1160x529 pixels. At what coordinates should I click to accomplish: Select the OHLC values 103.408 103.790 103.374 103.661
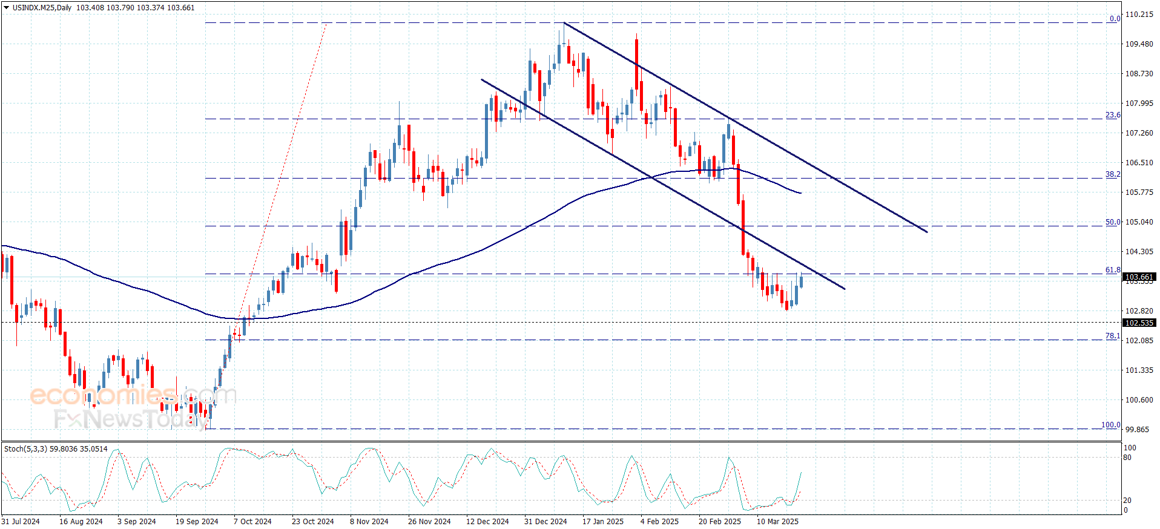[136, 8]
